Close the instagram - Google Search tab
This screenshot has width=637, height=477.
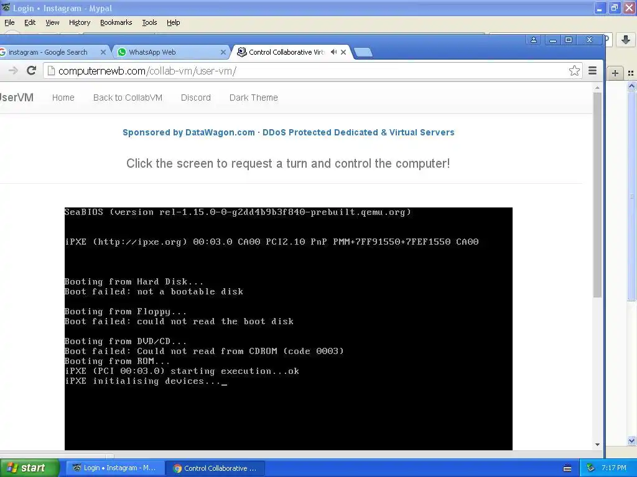pyautogui.click(x=103, y=52)
